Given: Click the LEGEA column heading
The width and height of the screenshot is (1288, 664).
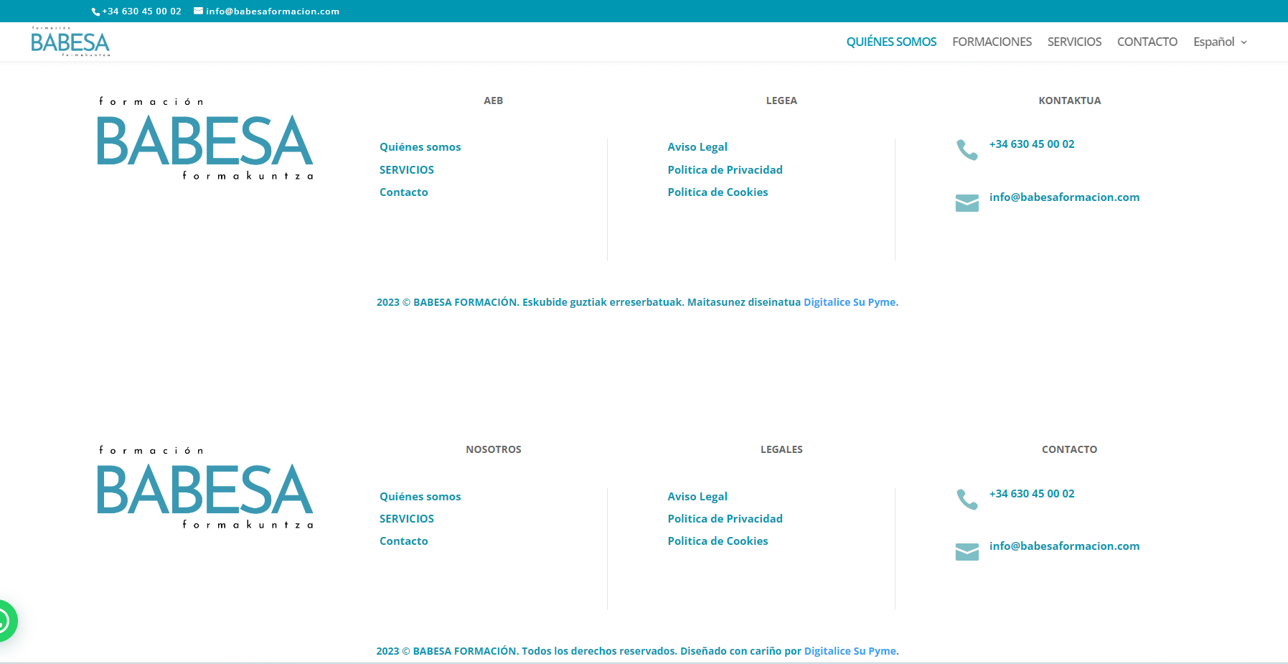Looking at the screenshot, I should [x=781, y=100].
